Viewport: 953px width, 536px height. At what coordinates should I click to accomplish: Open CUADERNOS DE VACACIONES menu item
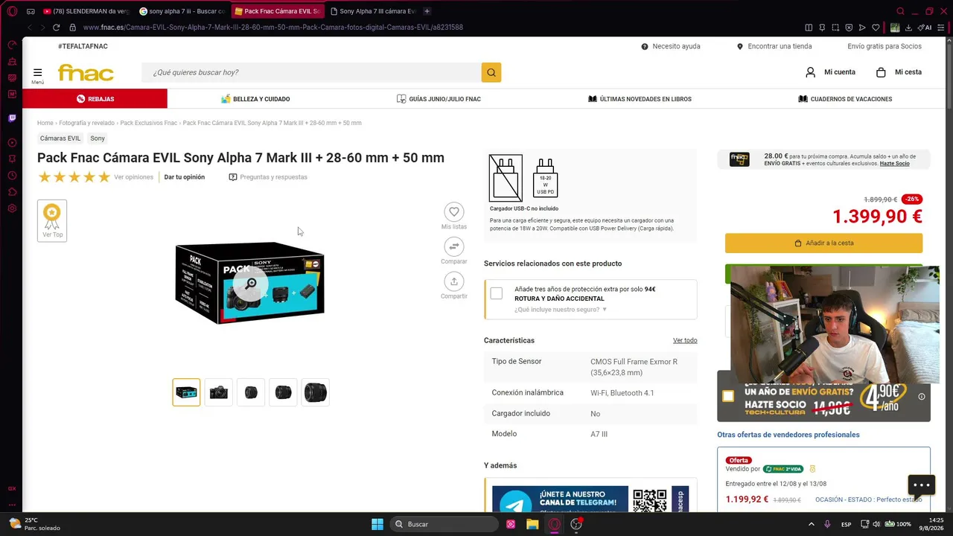point(845,99)
